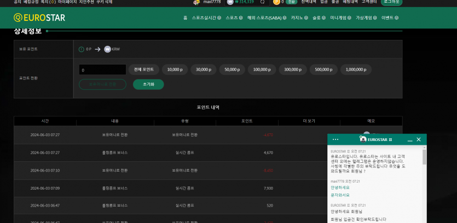The image size is (457, 223).
Task: Select the 100,000 p amount button
Action: point(262,69)
